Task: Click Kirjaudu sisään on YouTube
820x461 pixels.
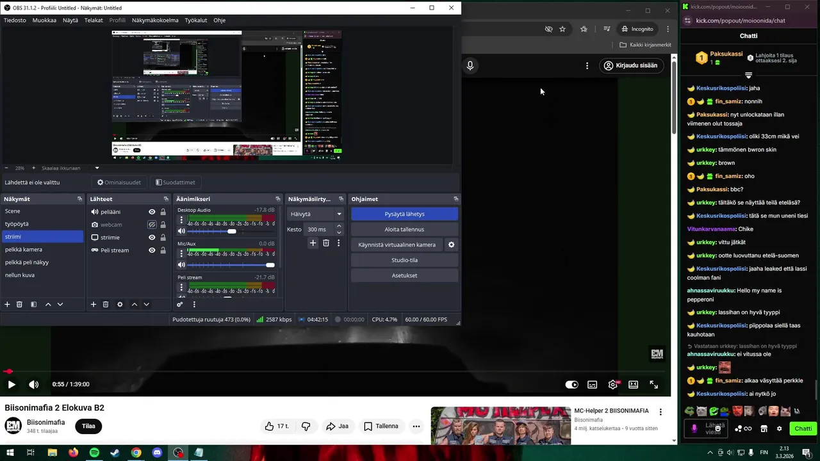Action: coord(631,65)
